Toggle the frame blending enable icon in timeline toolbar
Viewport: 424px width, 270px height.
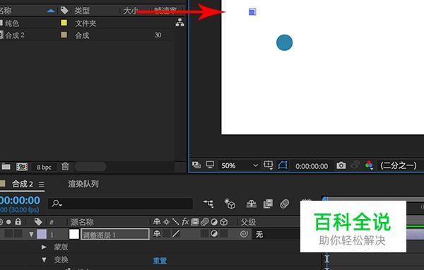click(268, 204)
